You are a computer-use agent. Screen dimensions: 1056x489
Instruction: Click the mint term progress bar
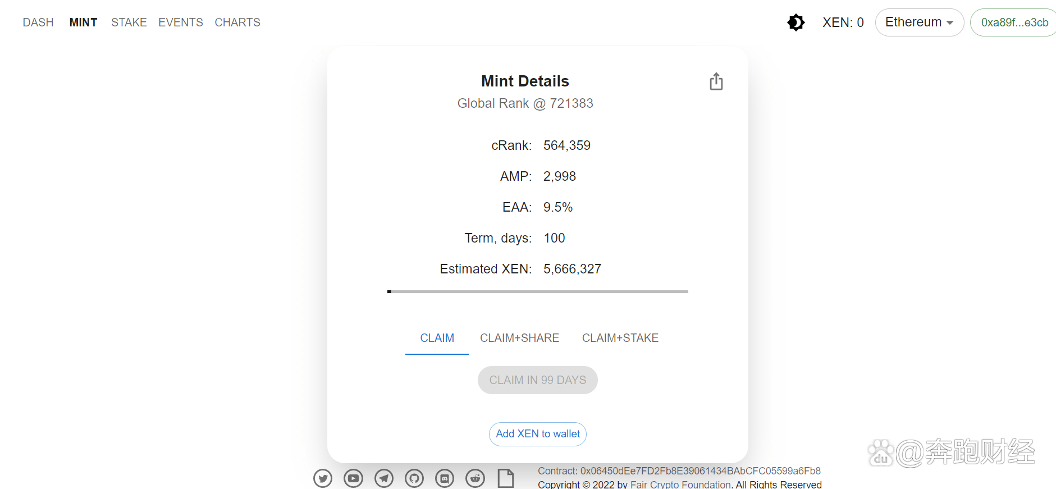537,291
